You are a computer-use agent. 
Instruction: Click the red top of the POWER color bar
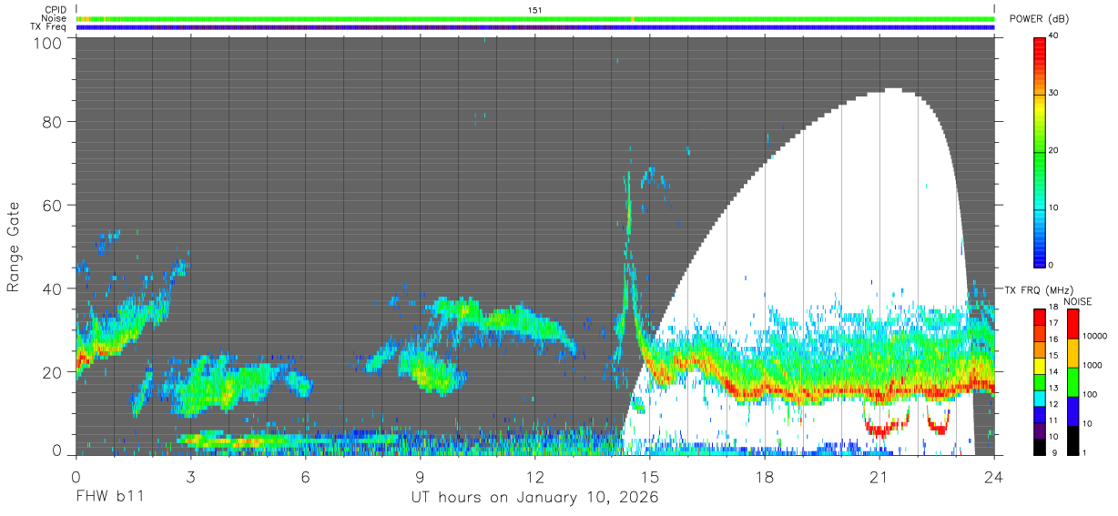tap(1039, 47)
